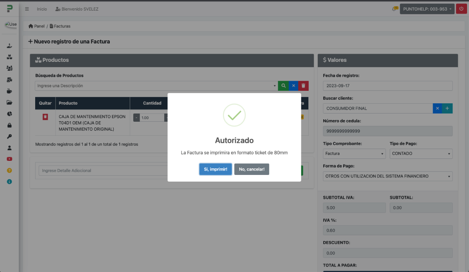This screenshot has height=272, width=469.
Task: Add new client with plus button
Action: click(x=447, y=108)
